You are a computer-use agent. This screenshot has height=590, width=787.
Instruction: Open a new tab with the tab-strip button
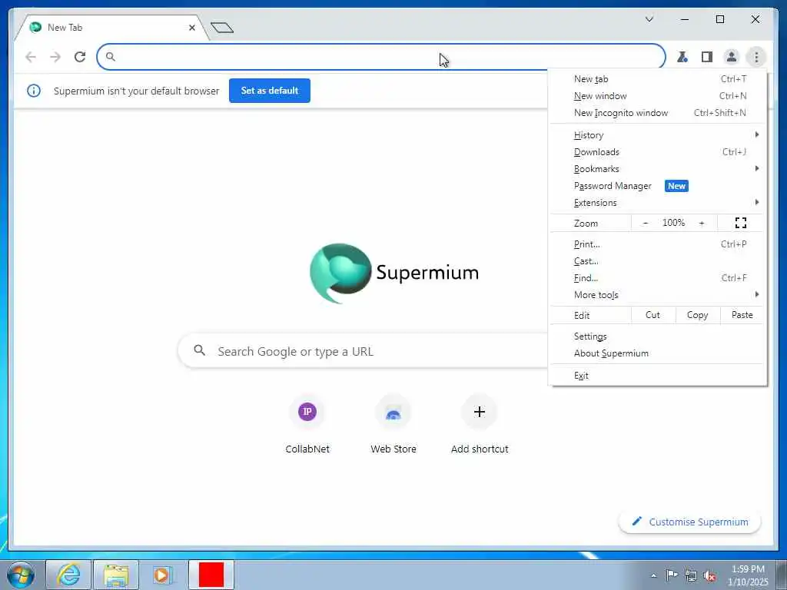pyautogui.click(x=222, y=27)
